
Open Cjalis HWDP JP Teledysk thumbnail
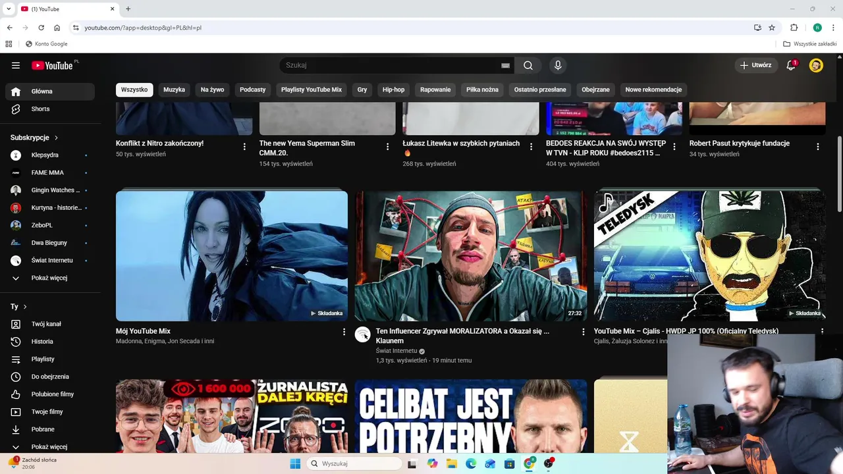pyautogui.click(x=709, y=256)
